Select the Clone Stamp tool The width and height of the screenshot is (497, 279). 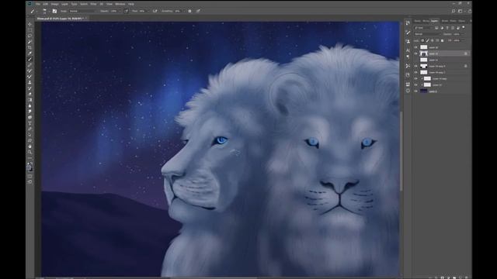[x=30, y=82]
